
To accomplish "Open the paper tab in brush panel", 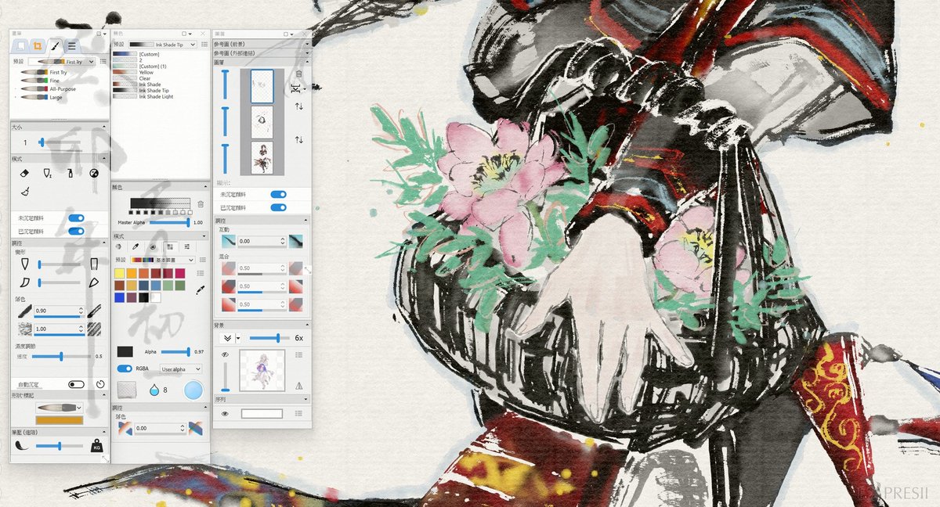I will pos(20,46).
